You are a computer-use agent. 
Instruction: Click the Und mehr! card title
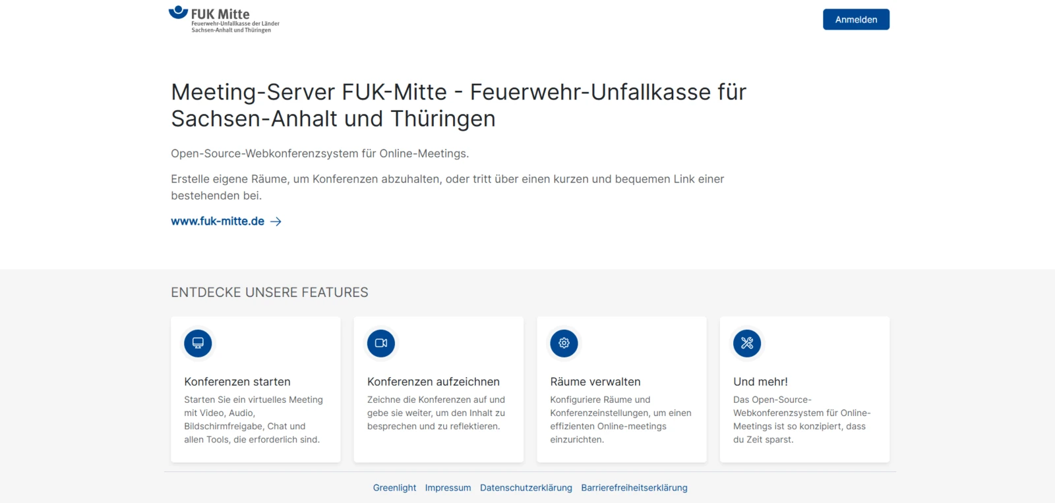[760, 382]
